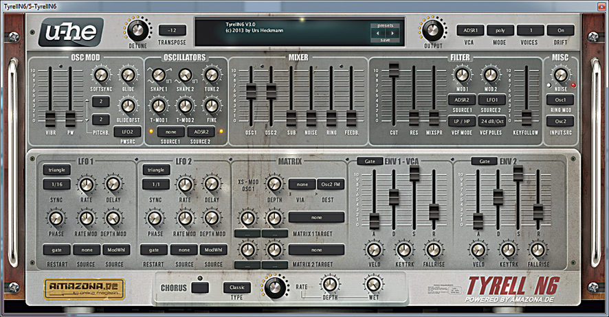Click the LFO 2 ModWhl source button
This screenshot has height=317, width=609.
point(214,250)
